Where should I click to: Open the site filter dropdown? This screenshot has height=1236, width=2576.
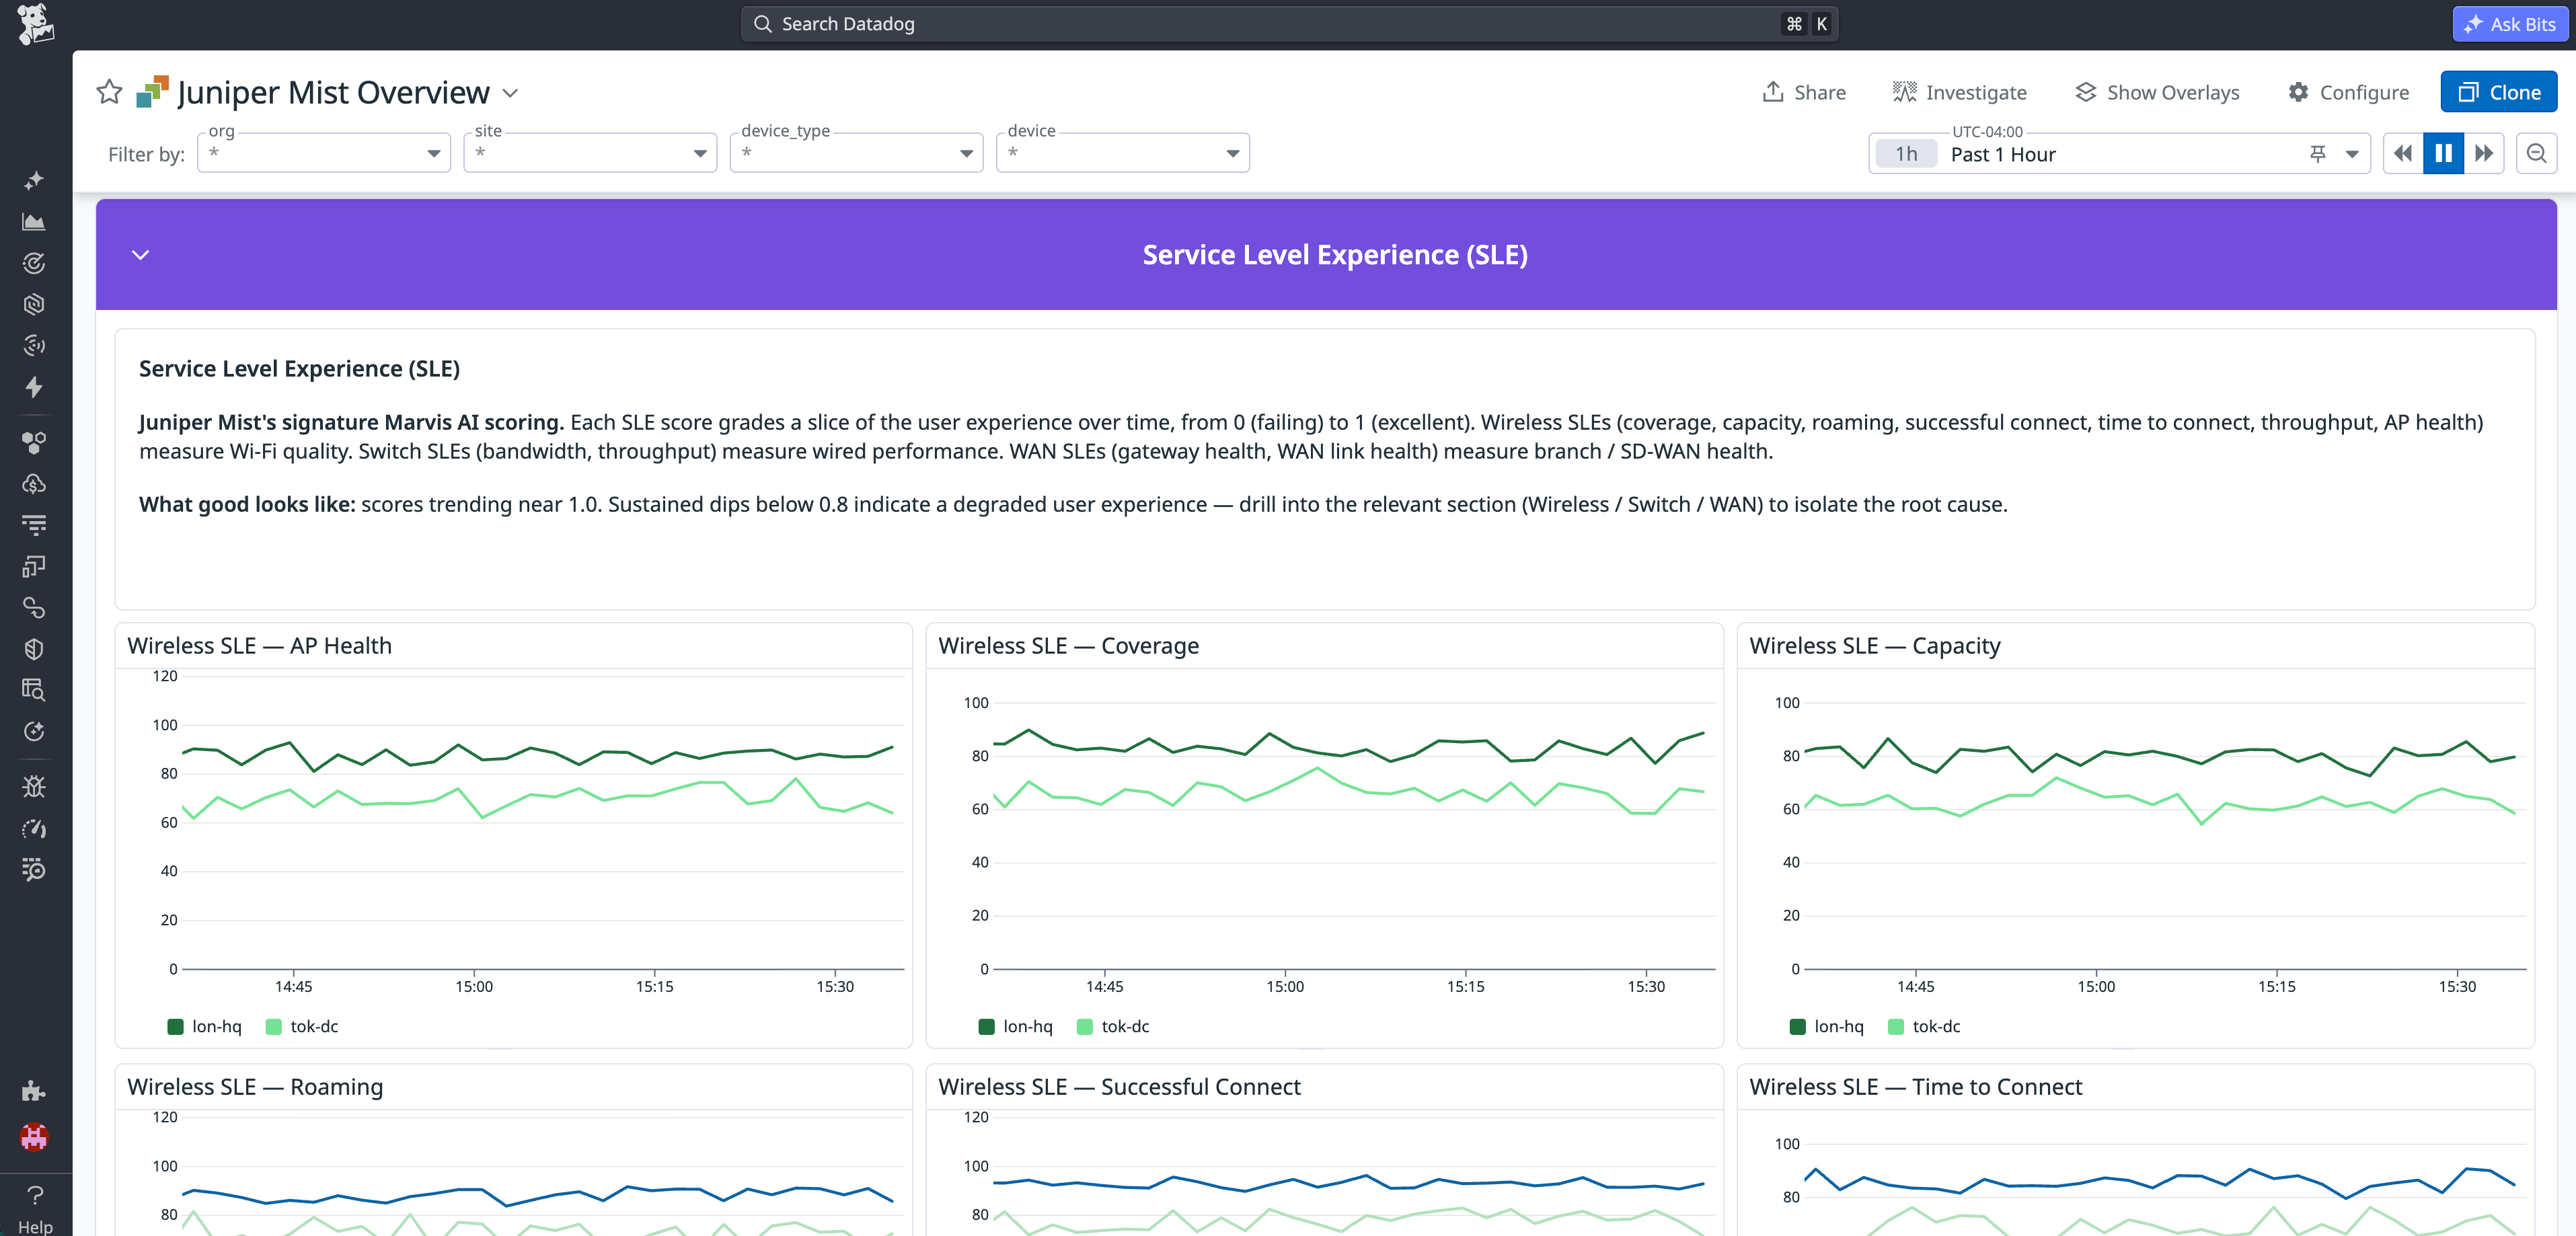(x=590, y=153)
